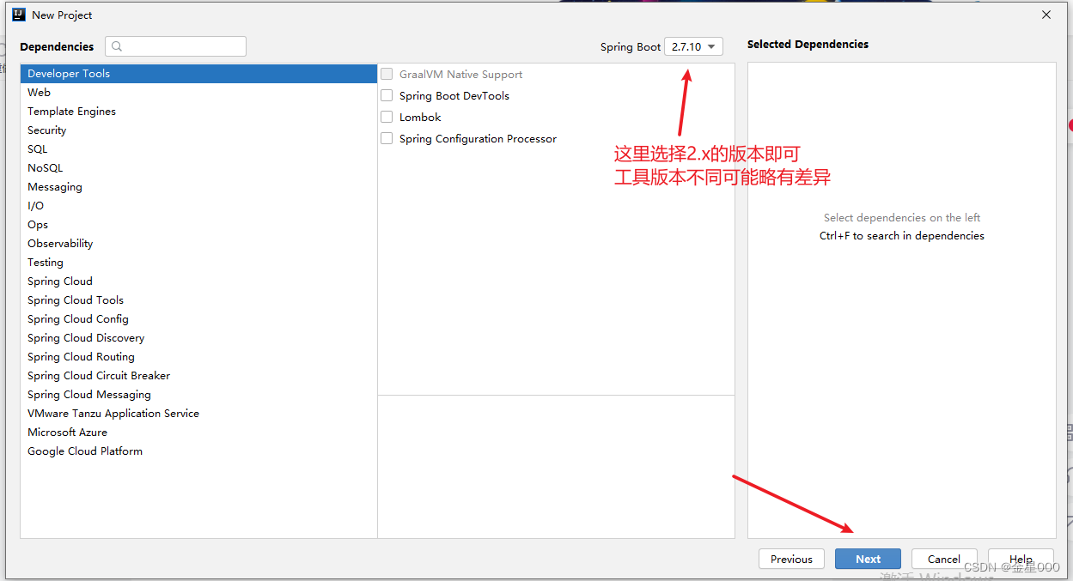The width and height of the screenshot is (1073, 581).
Task: Click the Help button
Action: point(1020,559)
